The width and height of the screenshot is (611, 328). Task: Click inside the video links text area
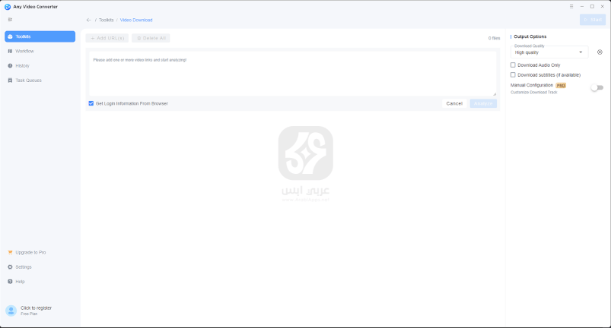pyautogui.click(x=293, y=74)
